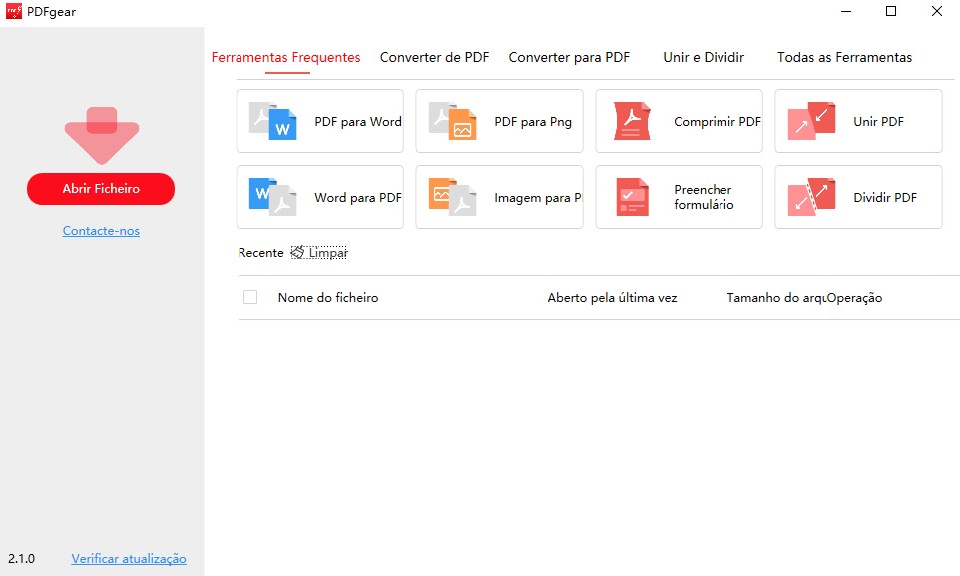This screenshot has height=576, width=960.
Task: Open the Imagem para PDF tool
Action: pyautogui.click(x=499, y=197)
